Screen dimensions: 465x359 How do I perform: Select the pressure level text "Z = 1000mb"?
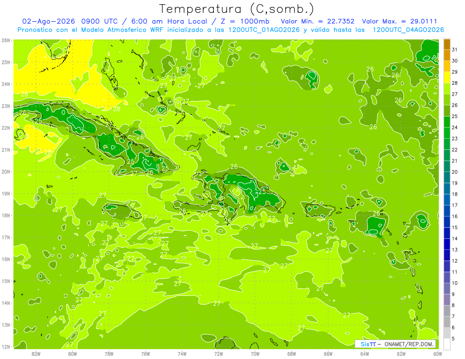[x=246, y=21]
